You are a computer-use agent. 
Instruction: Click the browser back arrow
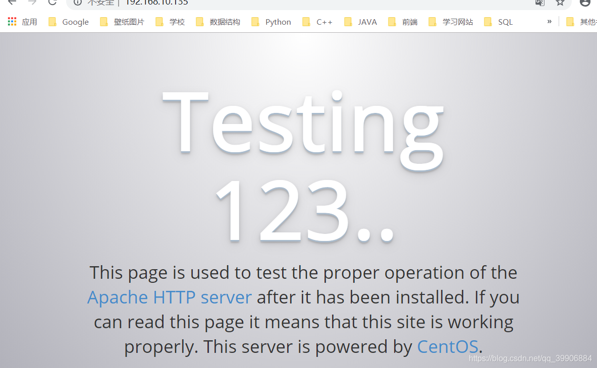point(12,2)
